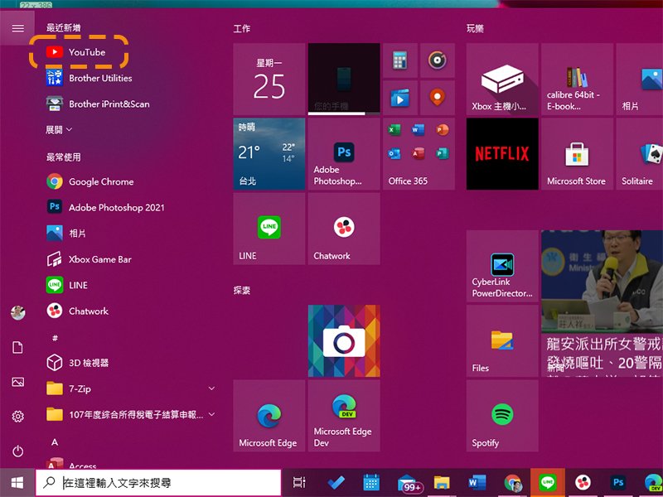Launch the Chatwork tile in 工作 group

344,229
